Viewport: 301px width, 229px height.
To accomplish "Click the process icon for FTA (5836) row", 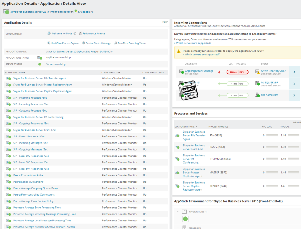I will click(x=177, y=136).
